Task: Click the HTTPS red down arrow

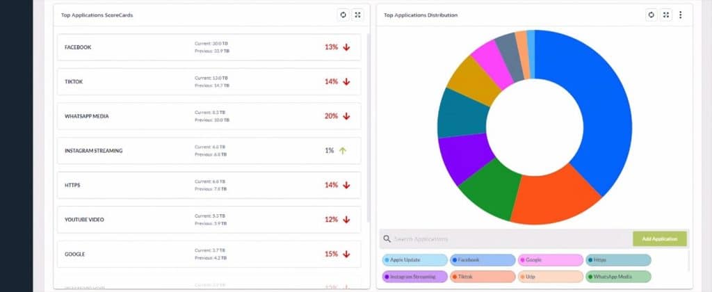Action: coord(346,186)
